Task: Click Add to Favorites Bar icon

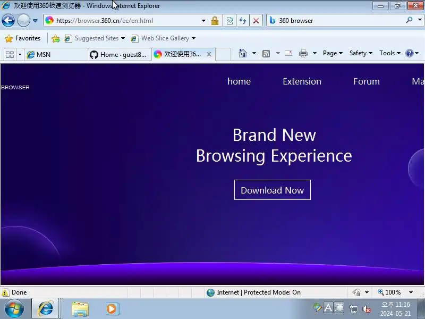Action: [56, 38]
